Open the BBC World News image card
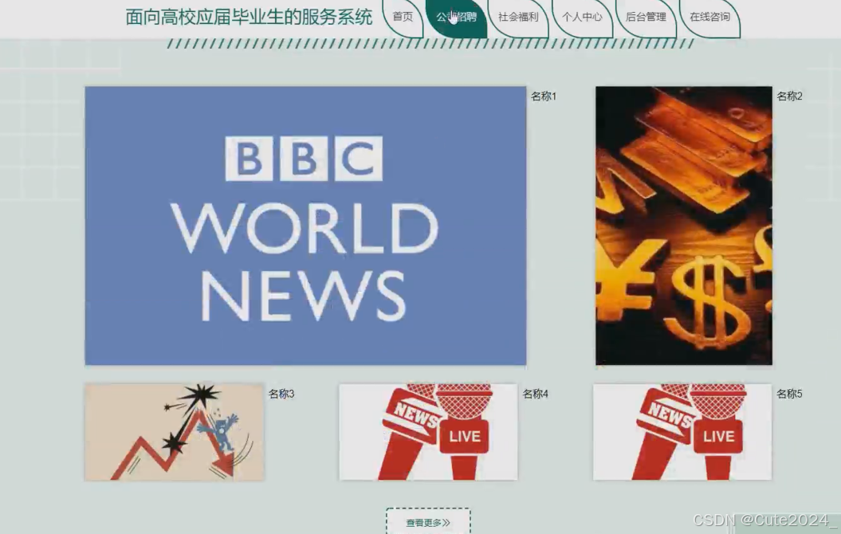The image size is (841, 534). tap(305, 226)
